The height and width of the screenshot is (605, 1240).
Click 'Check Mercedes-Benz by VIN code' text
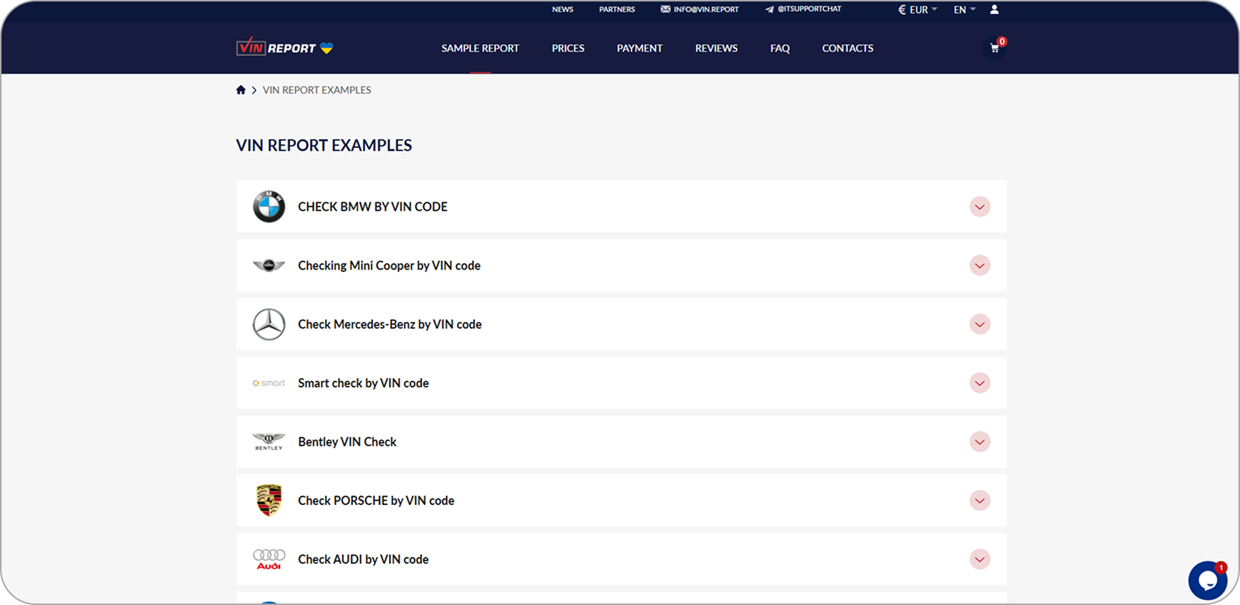390,324
